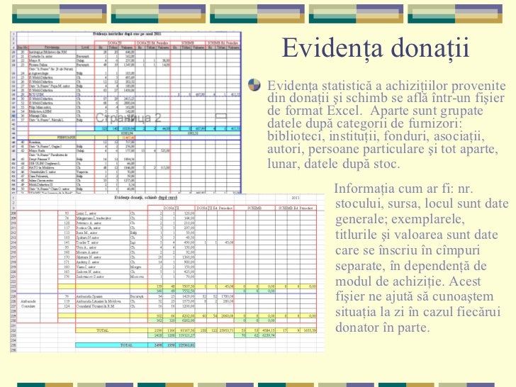Click the '2011' year cell in lower sheet
The height and width of the screenshot is (387, 516).
(295, 198)
